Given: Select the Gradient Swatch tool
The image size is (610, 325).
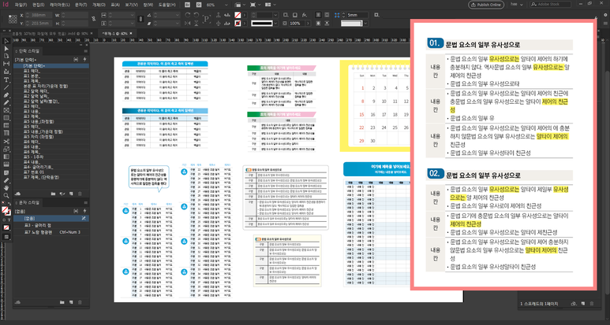Looking at the screenshot, I should pyautogui.click(x=6, y=157).
